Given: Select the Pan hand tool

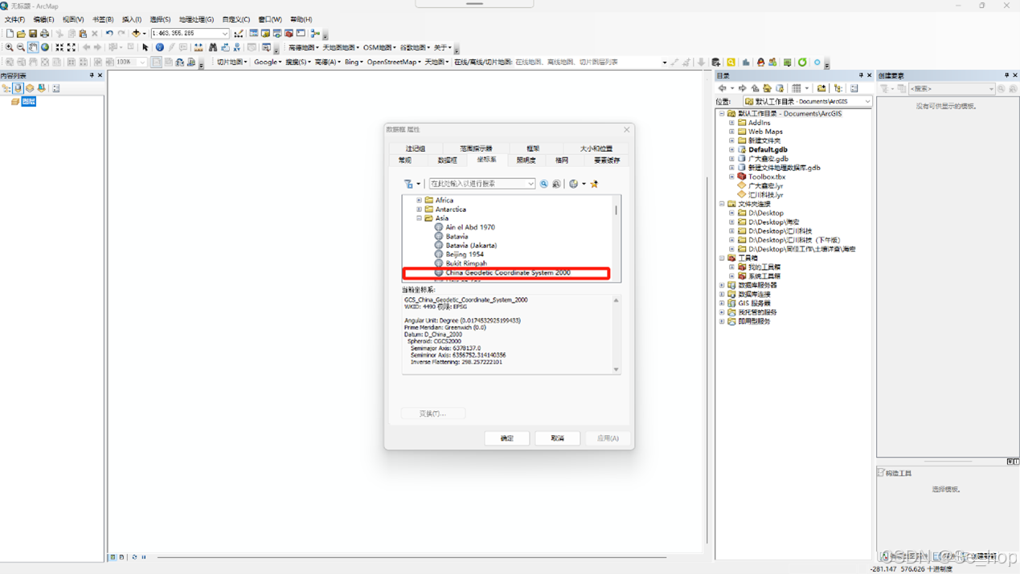Looking at the screenshot, I should pos(33,47).
